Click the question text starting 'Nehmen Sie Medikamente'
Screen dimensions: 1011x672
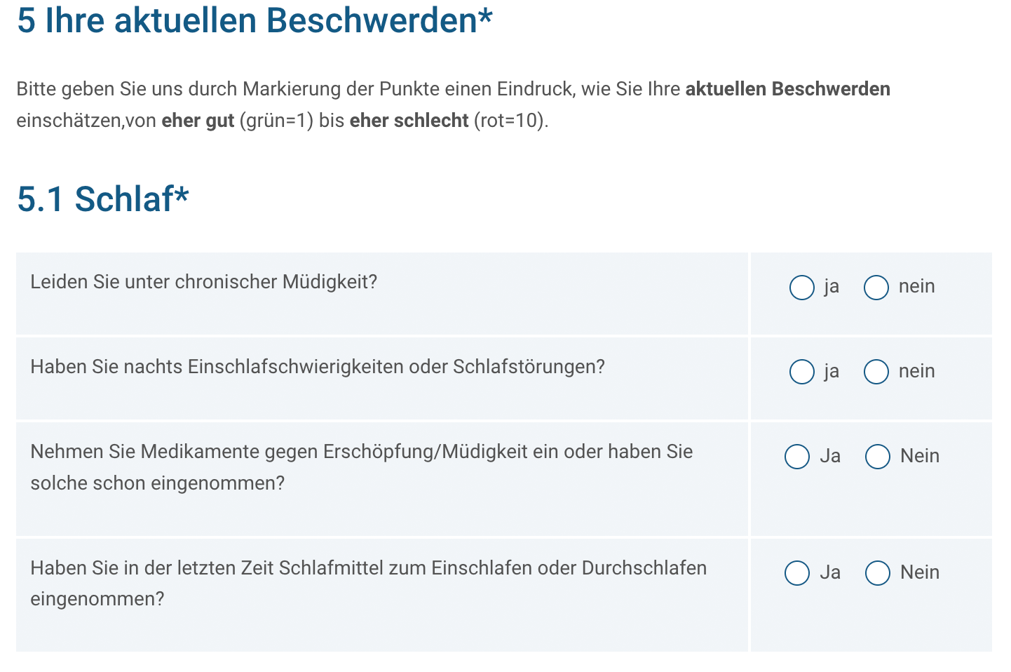pyautogui.click(x=362, y=467)
